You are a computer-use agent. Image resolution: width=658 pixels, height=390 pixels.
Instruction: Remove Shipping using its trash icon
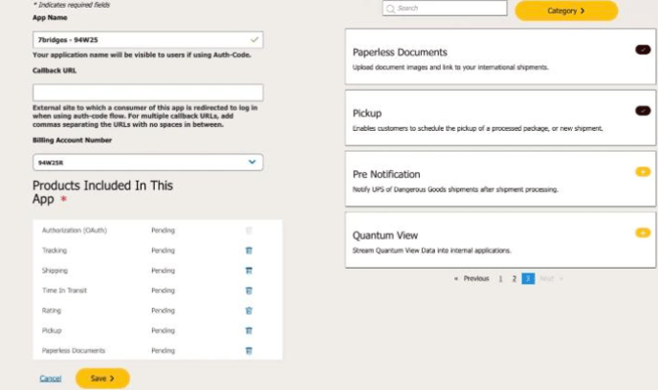[x=249, y=271]
